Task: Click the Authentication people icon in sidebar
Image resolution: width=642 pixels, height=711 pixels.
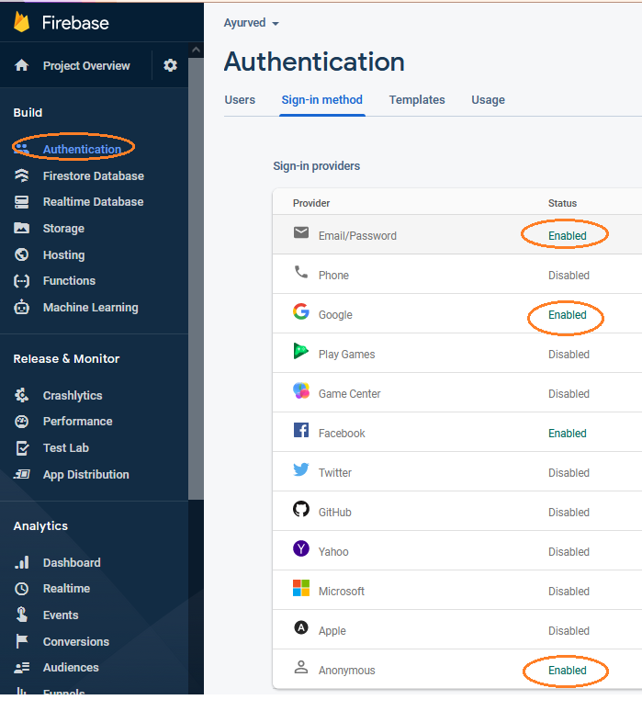Action: point(21,148)
